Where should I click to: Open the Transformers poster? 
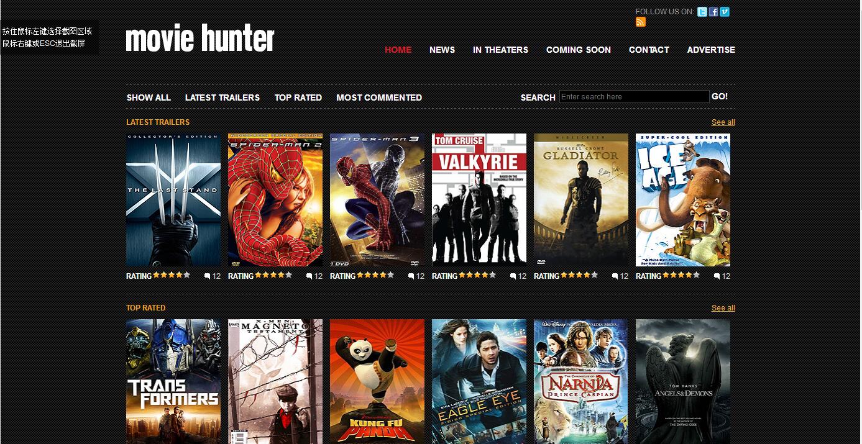click(173, 381)
